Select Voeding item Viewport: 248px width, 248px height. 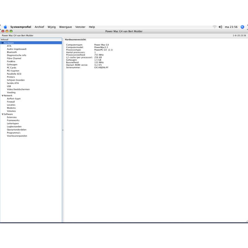click(x=11, y=92)
